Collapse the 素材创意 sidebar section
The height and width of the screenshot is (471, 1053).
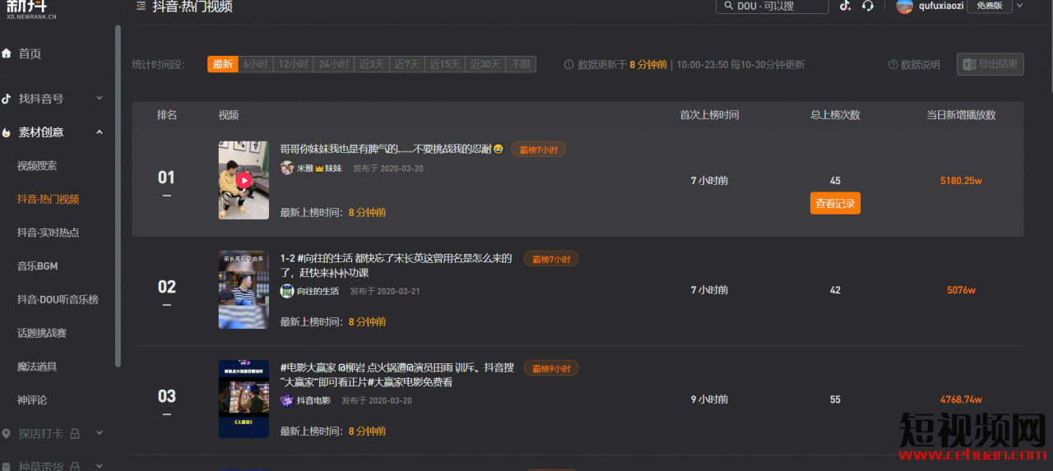(100, 132)
